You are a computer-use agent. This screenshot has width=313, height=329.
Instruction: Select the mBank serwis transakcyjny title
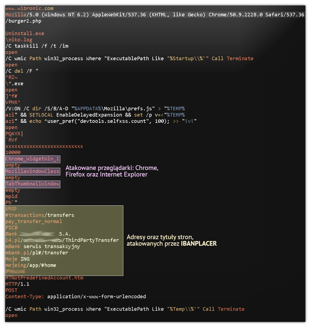click(43, 246)
